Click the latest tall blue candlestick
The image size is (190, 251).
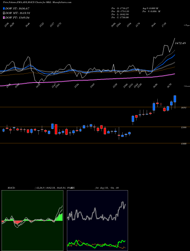[175, 99]
